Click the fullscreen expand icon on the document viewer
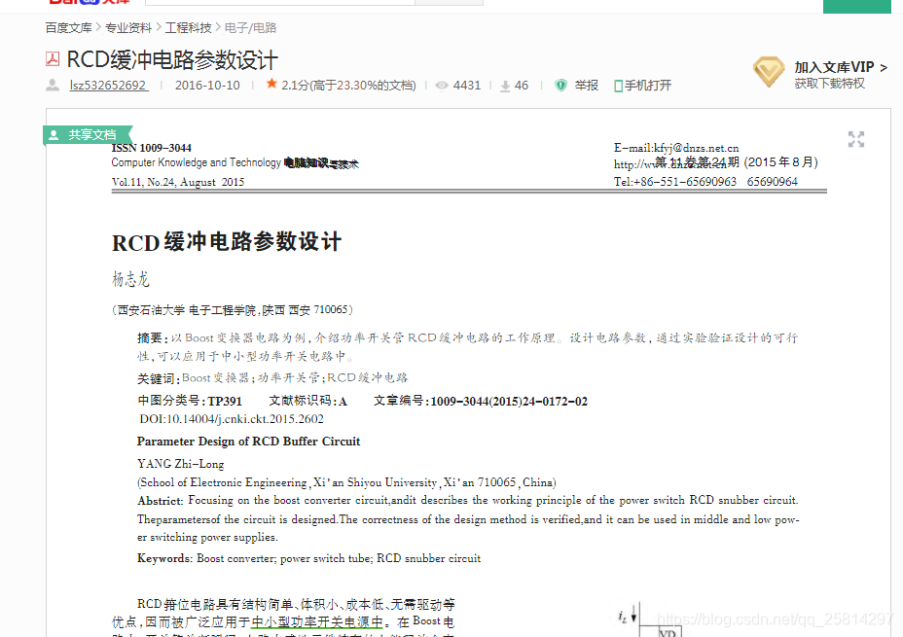Screen dimensions: 903x637 (856, 139)
